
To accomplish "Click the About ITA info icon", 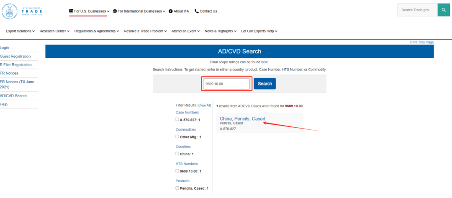I will tap(171, 11).
